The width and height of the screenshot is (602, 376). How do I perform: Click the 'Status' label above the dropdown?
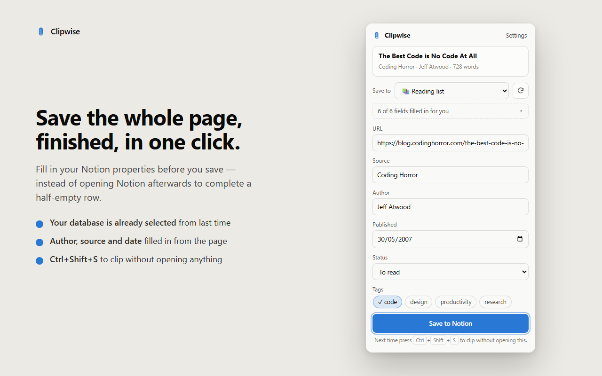coord(380,258)
